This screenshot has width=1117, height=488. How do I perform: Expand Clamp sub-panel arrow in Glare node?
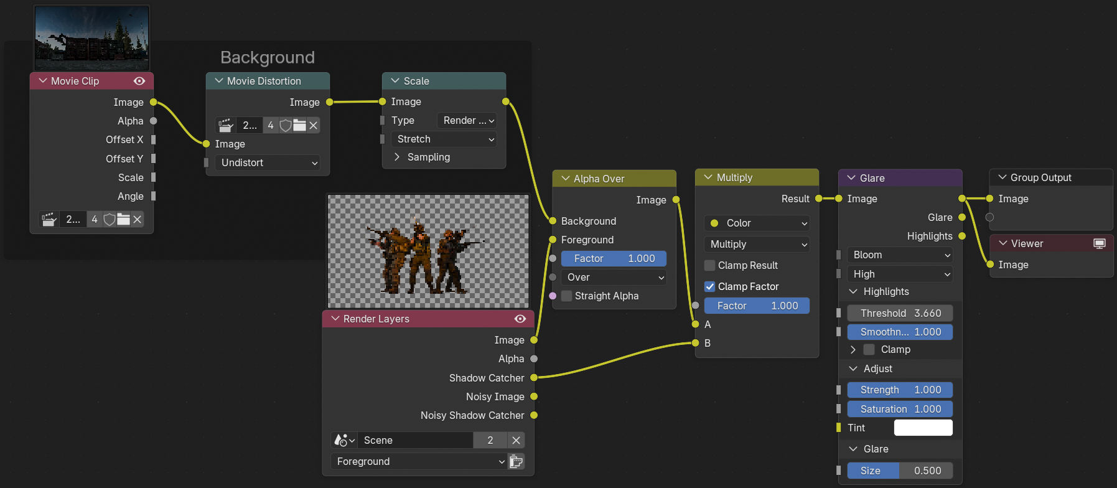(x=853, y=349)
